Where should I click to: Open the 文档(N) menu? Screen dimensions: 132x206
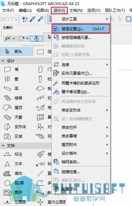tap(76, 11)
